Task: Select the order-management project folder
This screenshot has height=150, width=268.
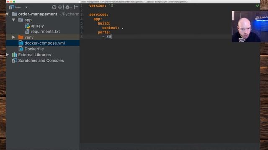Action: point(38,14)
